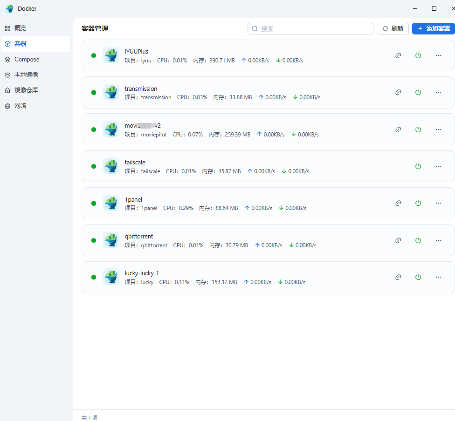Toggle power for the lucky-lucky-1 container

click(418, 277)
